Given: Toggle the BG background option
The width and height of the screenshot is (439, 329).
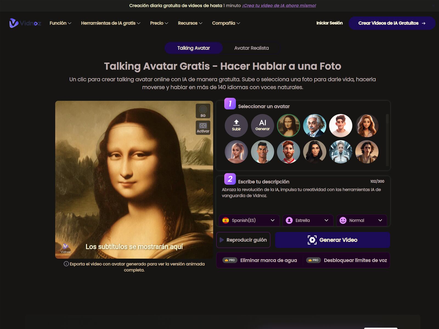Looking at the screenshot, I should point(203,111).
